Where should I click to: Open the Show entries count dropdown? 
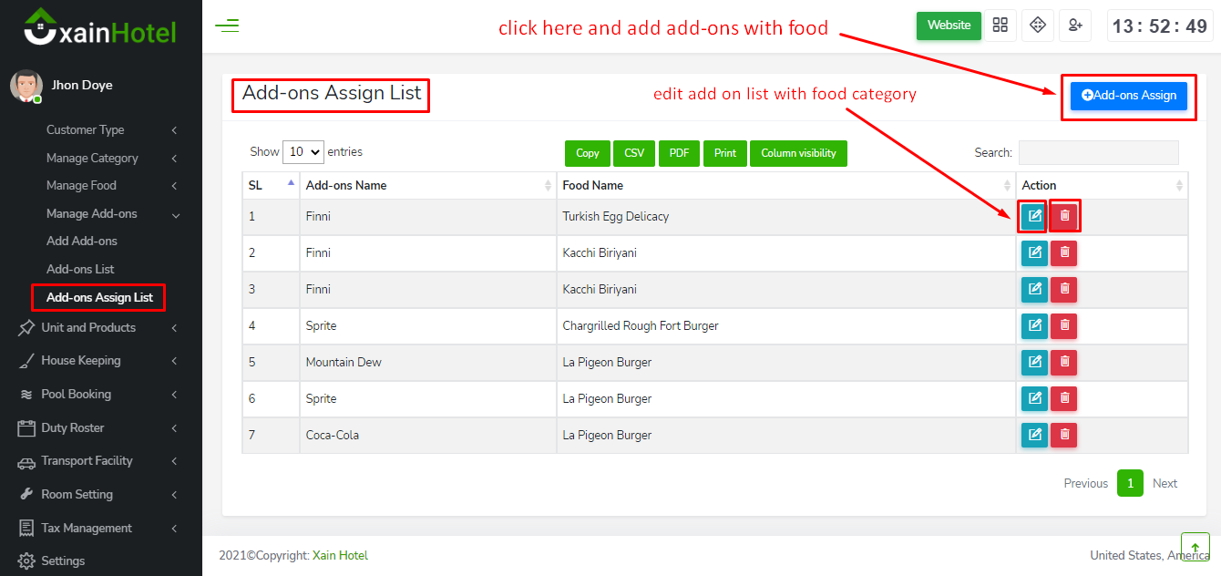tap(303, 152)
